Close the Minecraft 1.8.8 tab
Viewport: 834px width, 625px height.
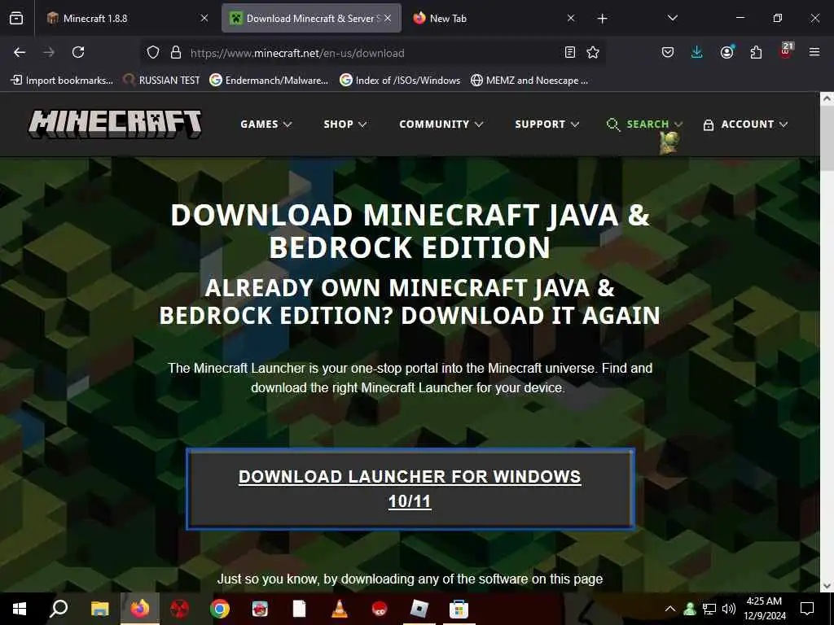pos(204,18)
